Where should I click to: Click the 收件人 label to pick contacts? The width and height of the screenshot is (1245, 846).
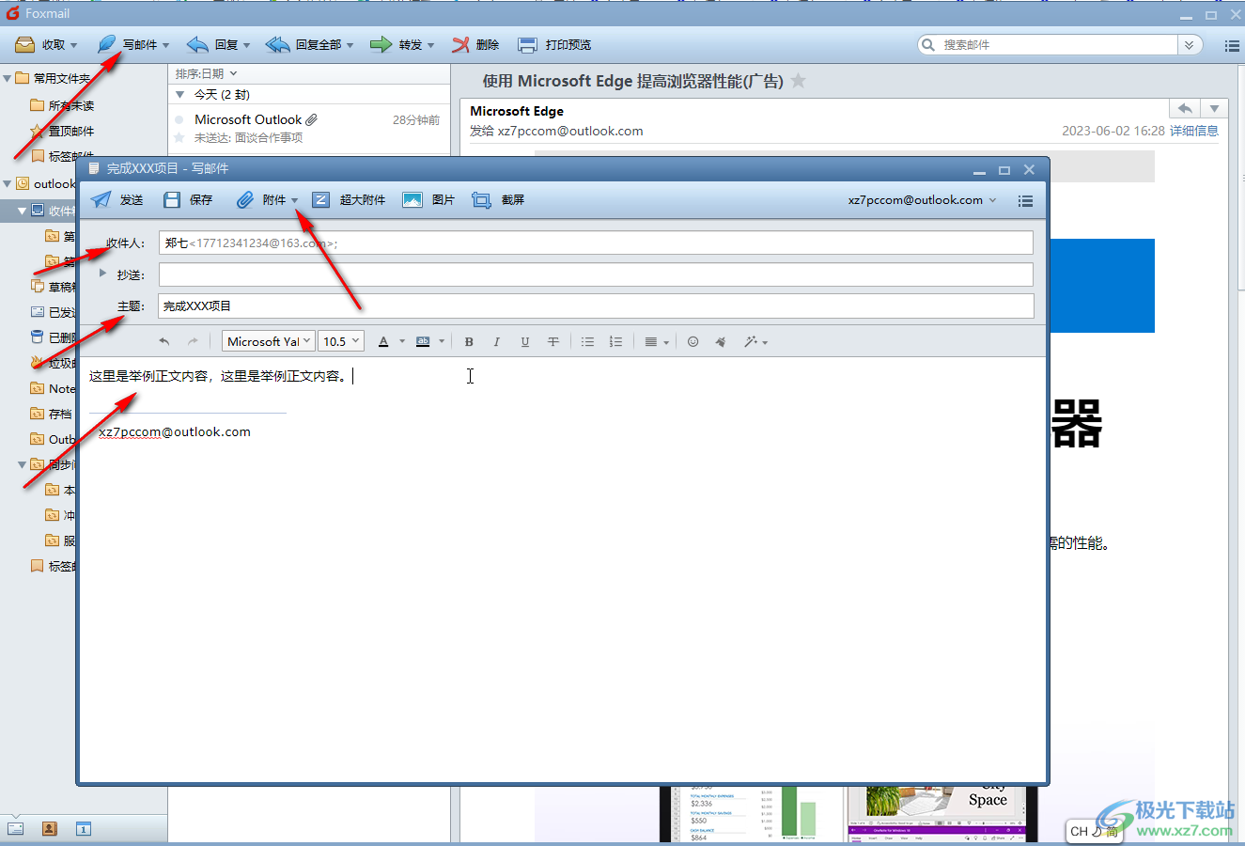point(125,243)
